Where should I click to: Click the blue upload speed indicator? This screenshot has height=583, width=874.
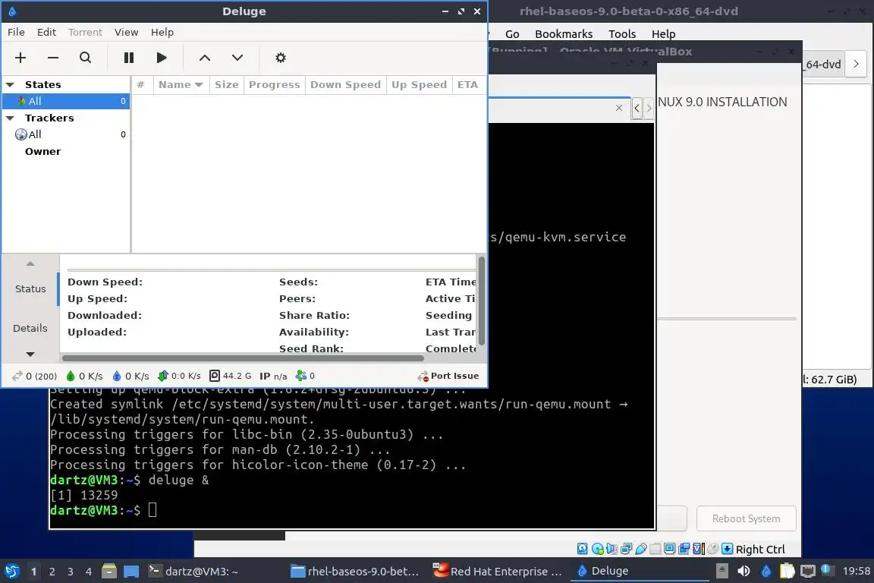click(x=130, y=376)
